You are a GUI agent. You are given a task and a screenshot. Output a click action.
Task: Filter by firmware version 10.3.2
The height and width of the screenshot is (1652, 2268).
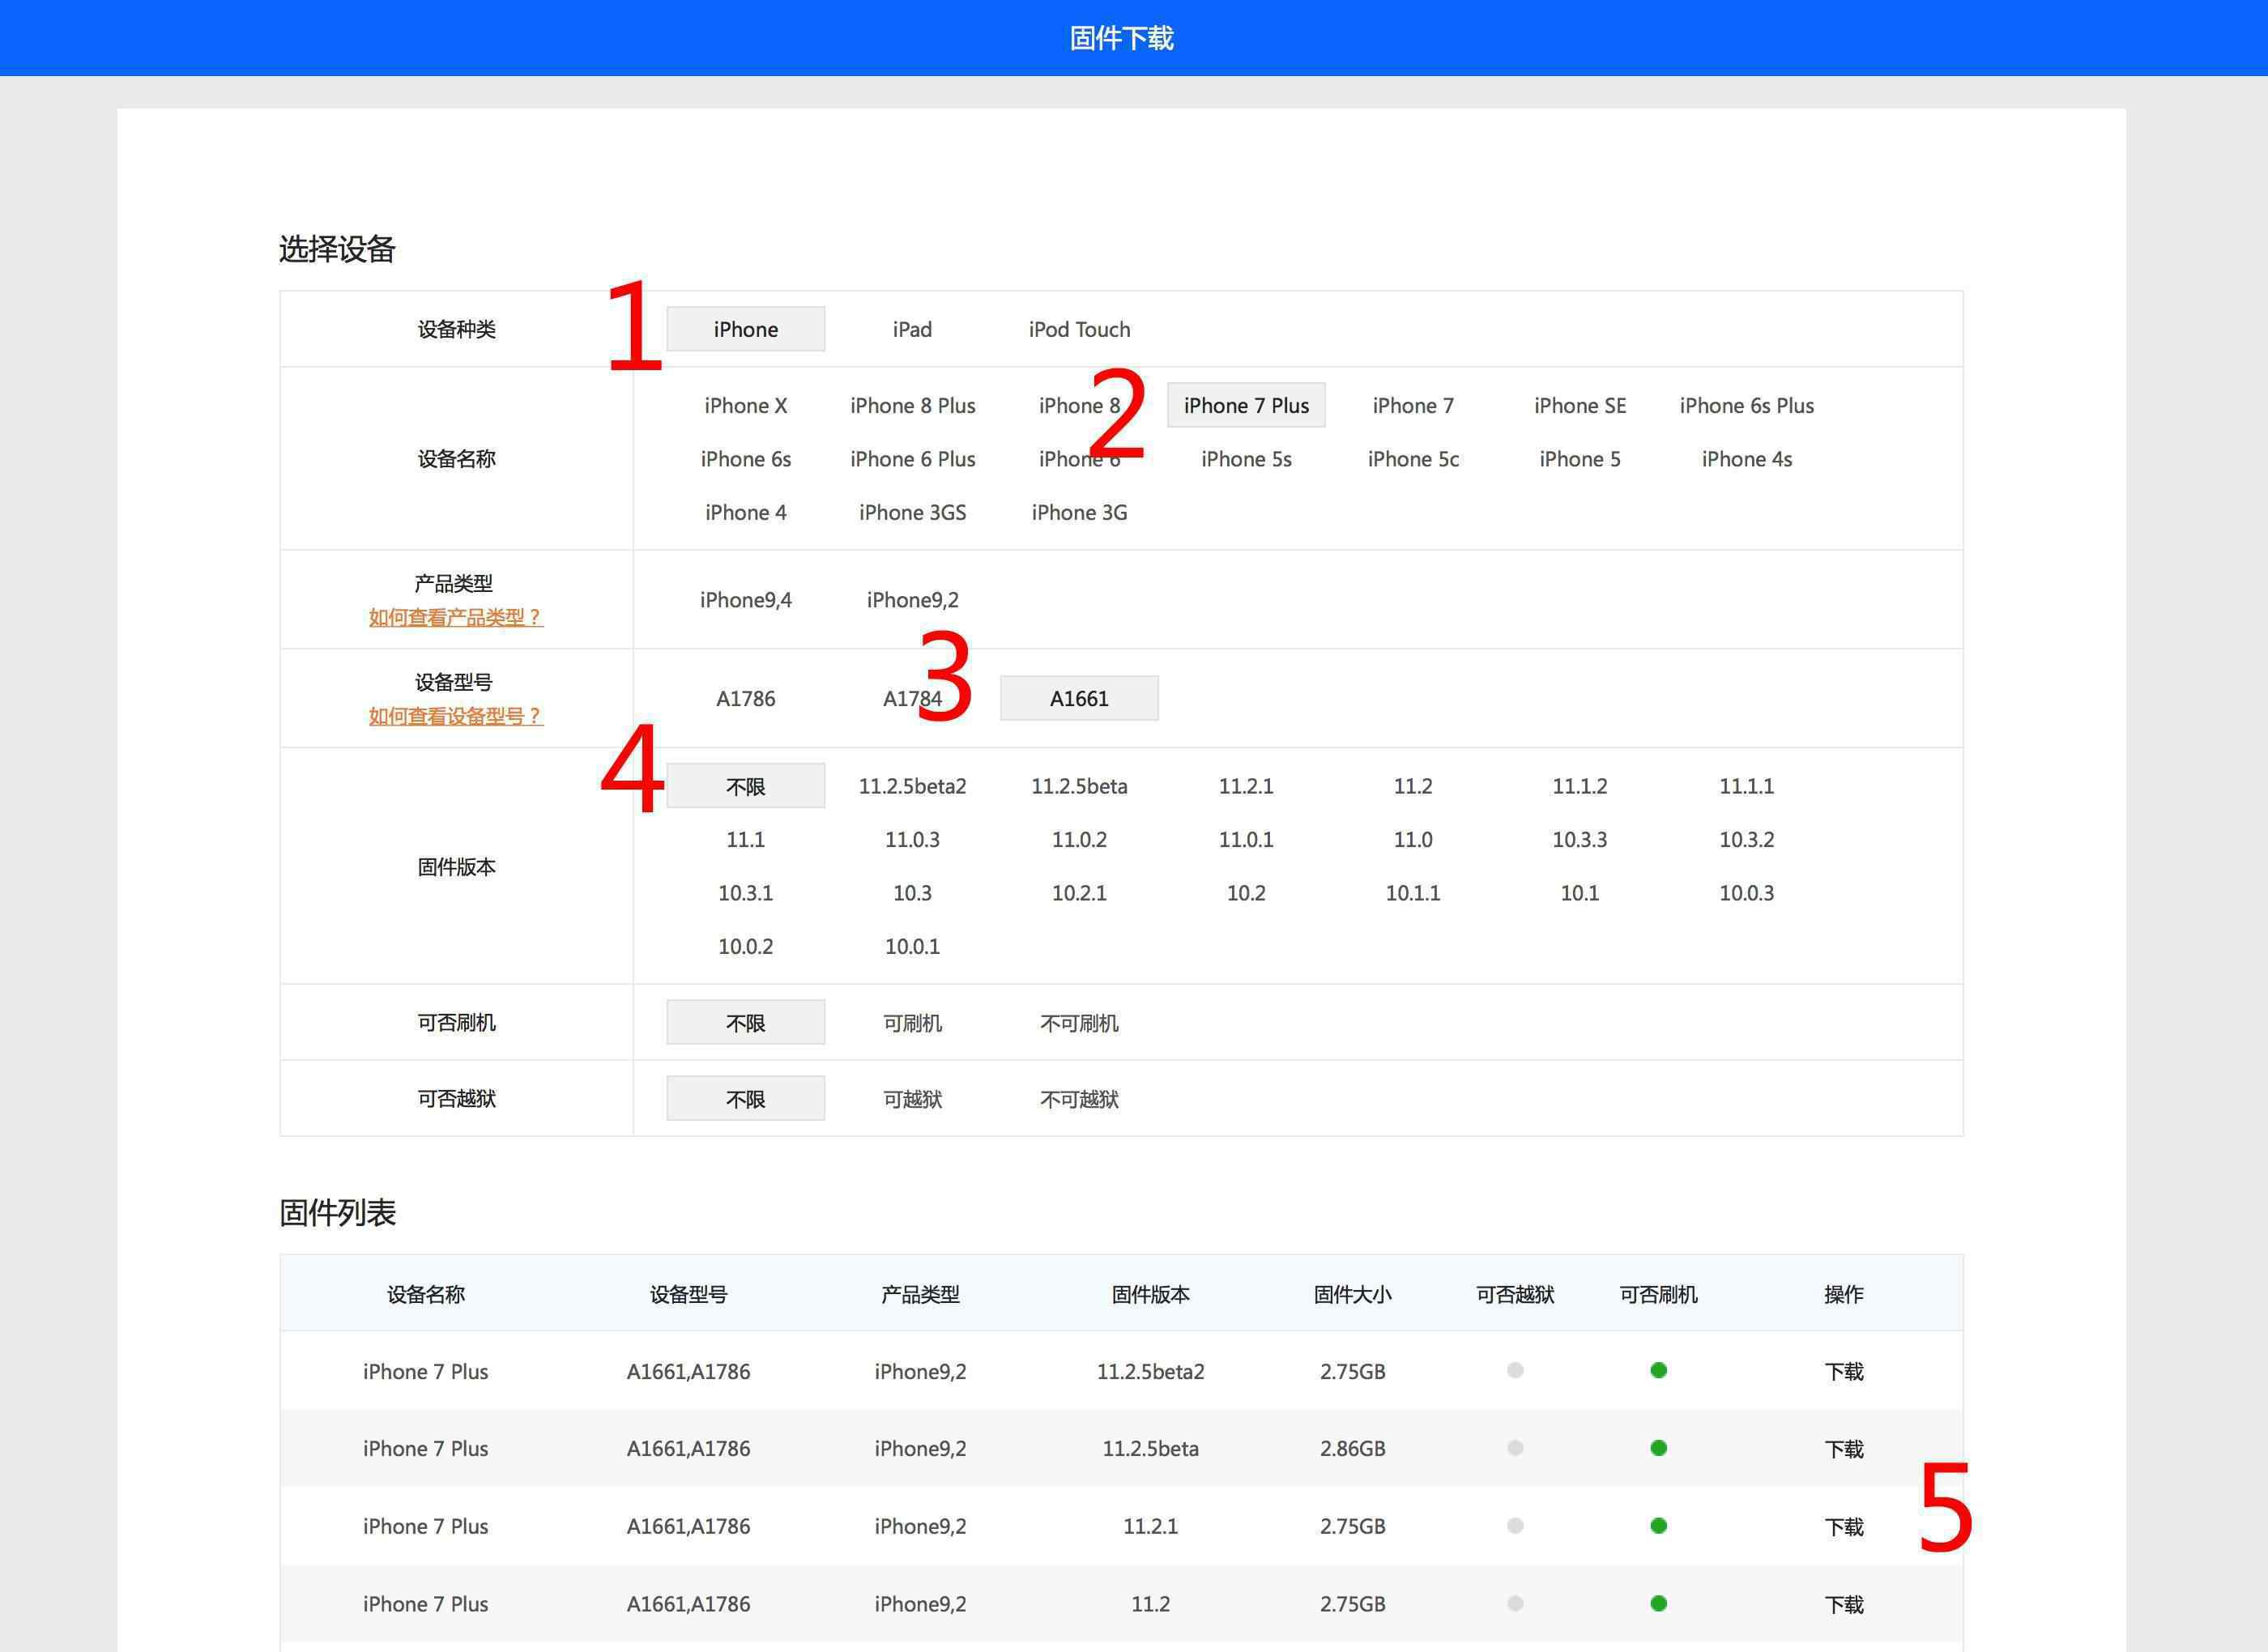click(x=1747, y=839)
